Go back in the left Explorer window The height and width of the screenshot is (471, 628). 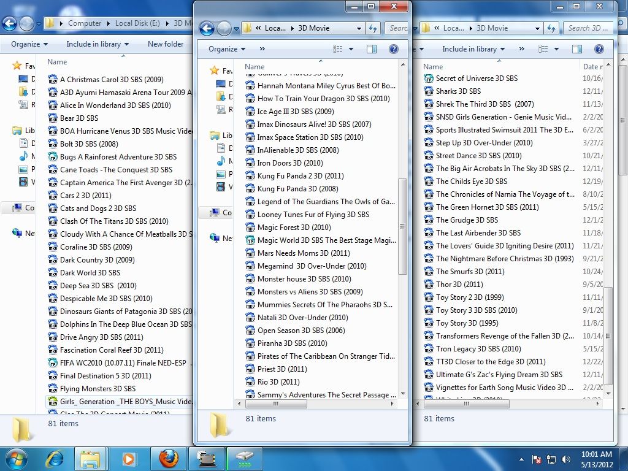[10, 24]
